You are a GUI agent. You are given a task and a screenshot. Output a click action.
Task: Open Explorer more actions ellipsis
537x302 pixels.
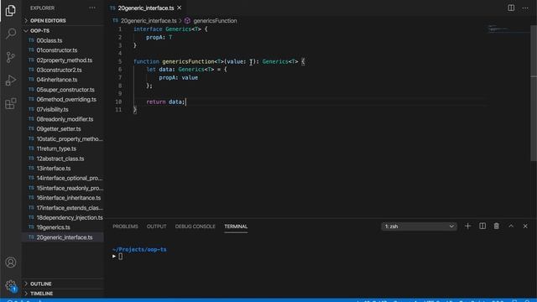[x=92, y=8]
